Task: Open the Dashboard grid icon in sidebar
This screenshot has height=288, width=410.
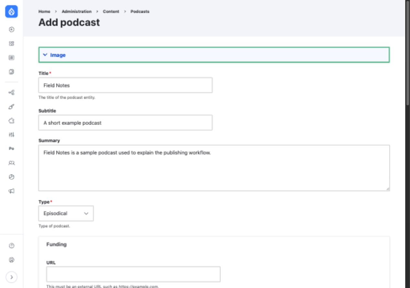Action: click(11, 43)
